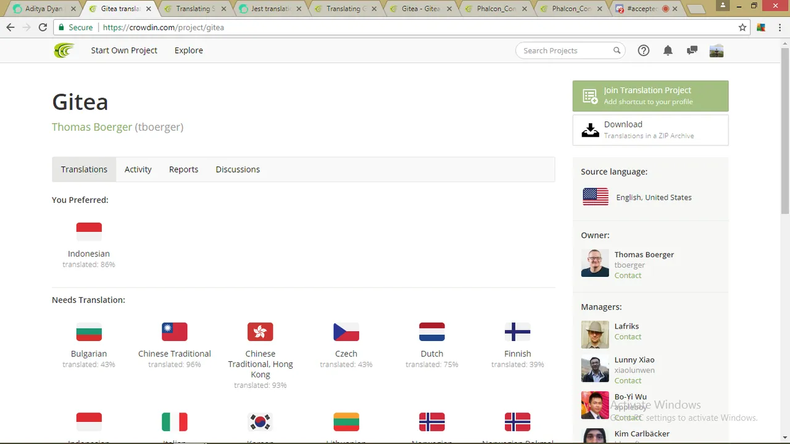This screenshot has width=790, height=444.
Task: Click the 'translated: 86%' text
Action: pyautogui.click(x=89, y=265)
